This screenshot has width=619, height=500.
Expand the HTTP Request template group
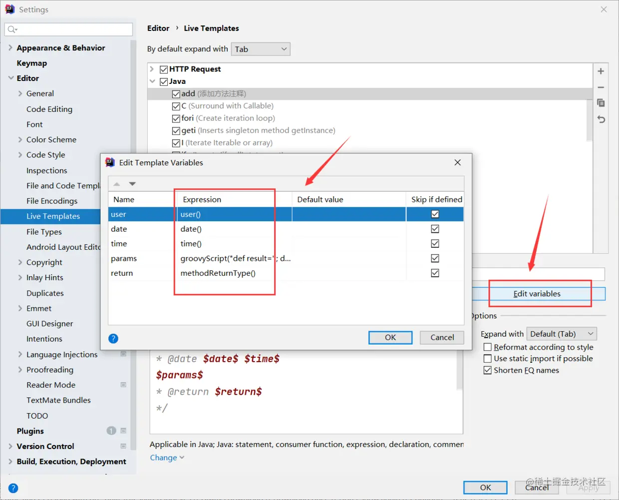click(152, 69)
